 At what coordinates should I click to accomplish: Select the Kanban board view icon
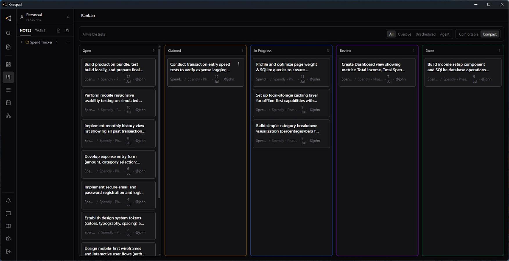point(8,77)
